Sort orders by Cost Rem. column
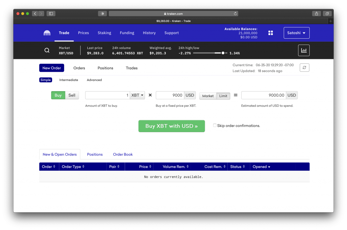 coord(215,167)
